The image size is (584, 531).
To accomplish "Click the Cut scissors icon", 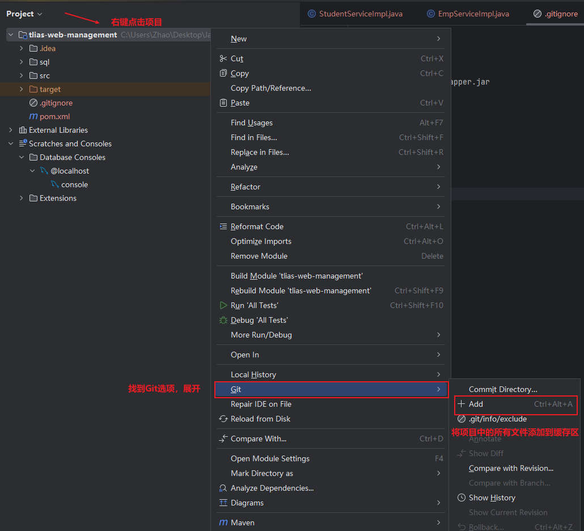I will pyautogui.click(x=223, y=58).
